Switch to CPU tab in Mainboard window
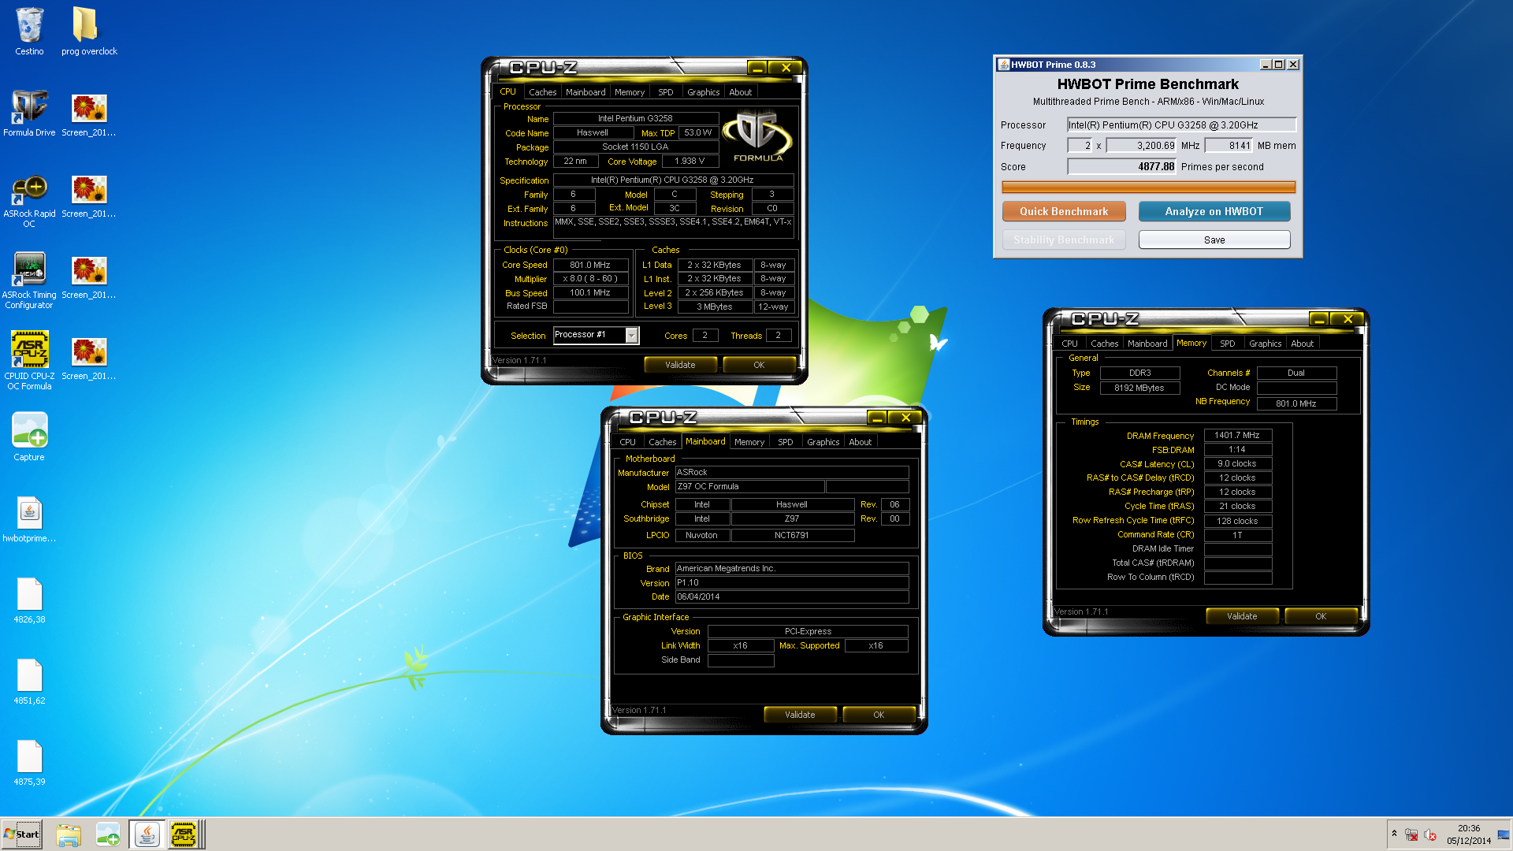This screenshot has width=1513, height=851. pyautogui.click(x=627, y=442)
